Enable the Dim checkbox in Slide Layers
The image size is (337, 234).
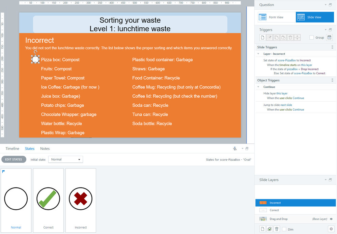point(284,229)
